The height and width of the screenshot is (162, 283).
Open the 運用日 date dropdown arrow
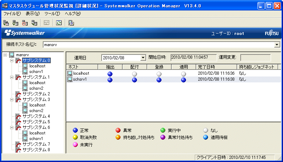point(143,58)
